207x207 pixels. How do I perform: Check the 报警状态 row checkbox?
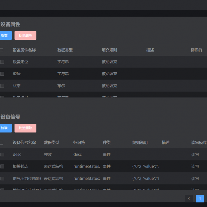pos(2,166)
